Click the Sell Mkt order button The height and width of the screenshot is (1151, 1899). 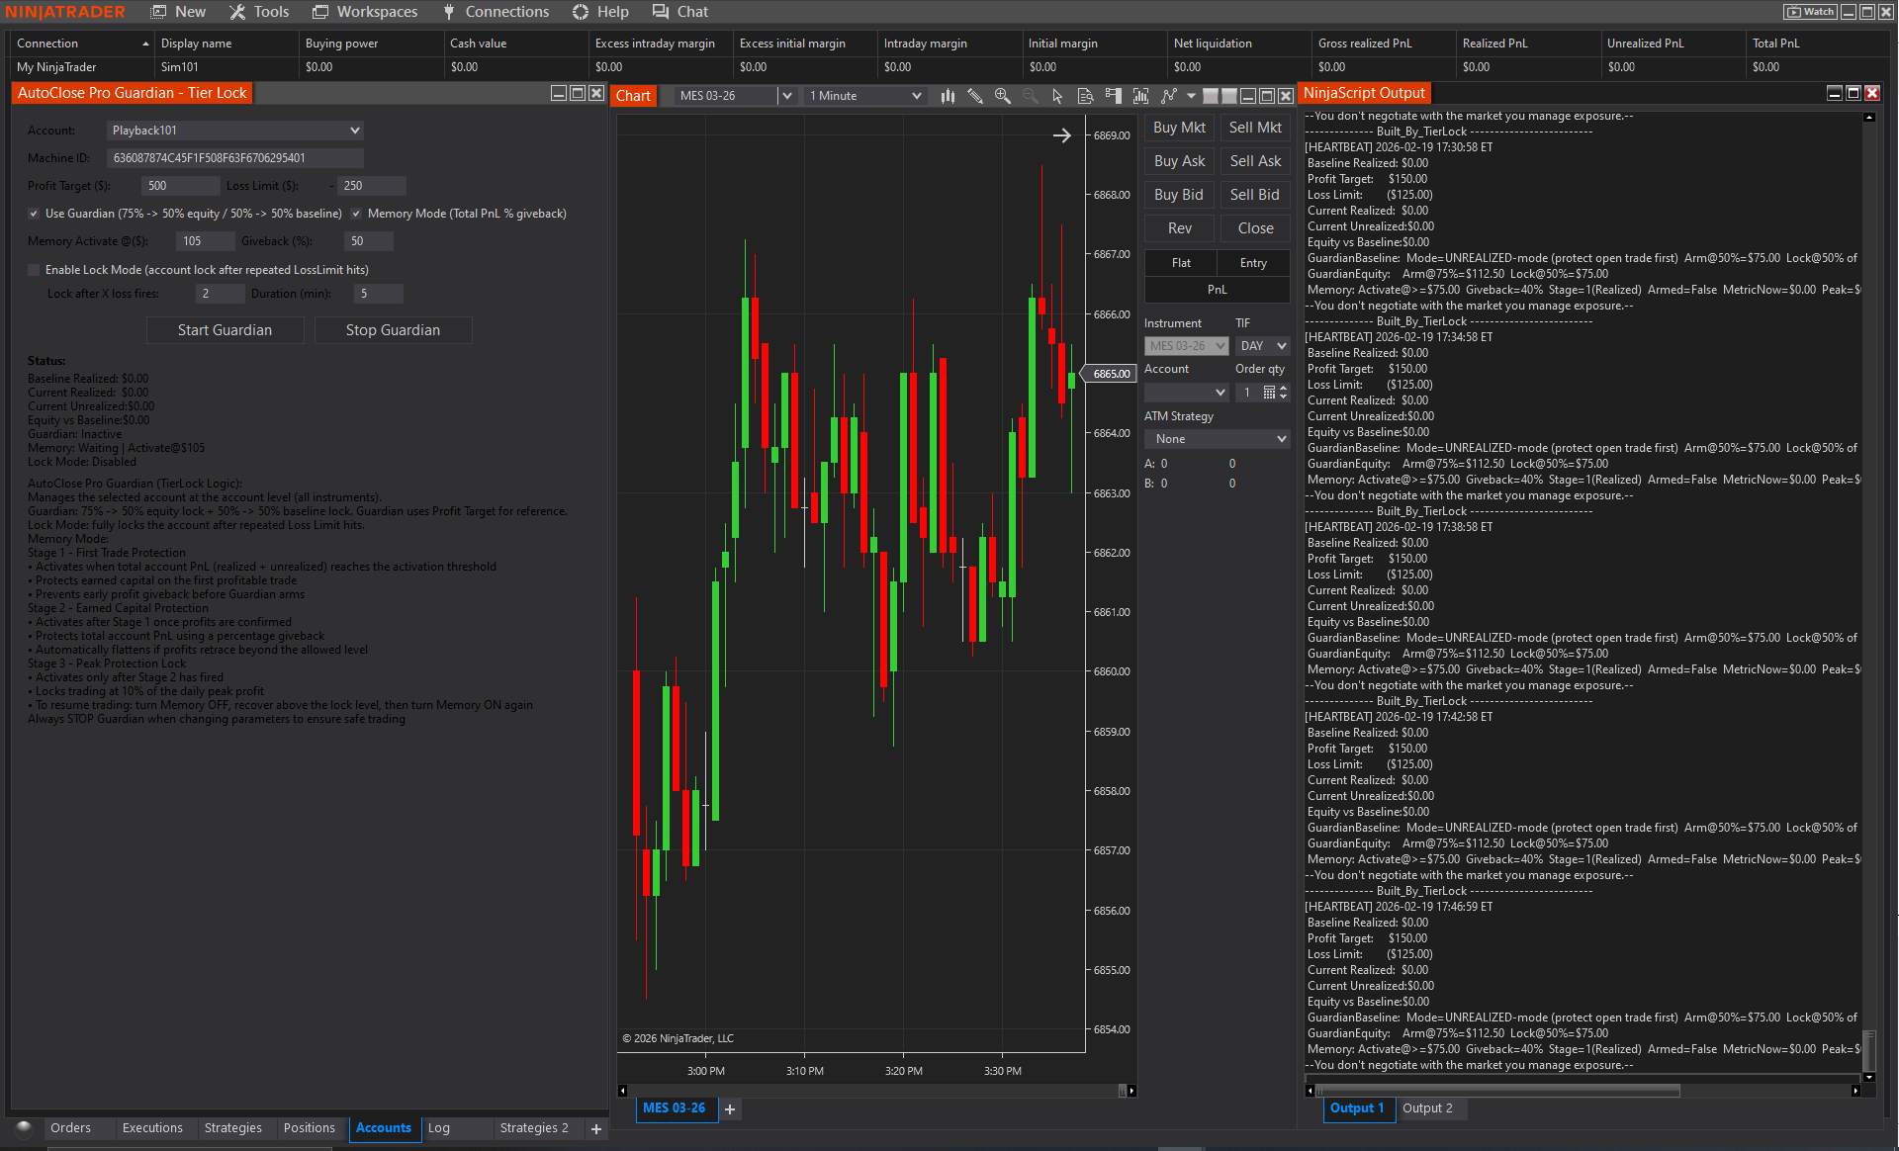click(x=1254, y=127)
